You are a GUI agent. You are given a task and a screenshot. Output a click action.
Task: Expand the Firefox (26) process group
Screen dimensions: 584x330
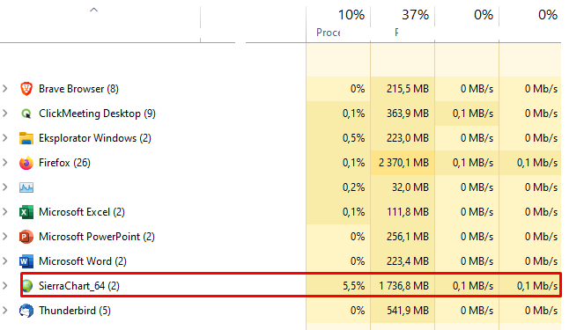pos(5,163)
